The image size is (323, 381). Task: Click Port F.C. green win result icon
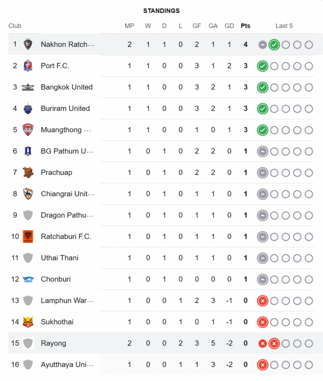click(x=262, y=66)
